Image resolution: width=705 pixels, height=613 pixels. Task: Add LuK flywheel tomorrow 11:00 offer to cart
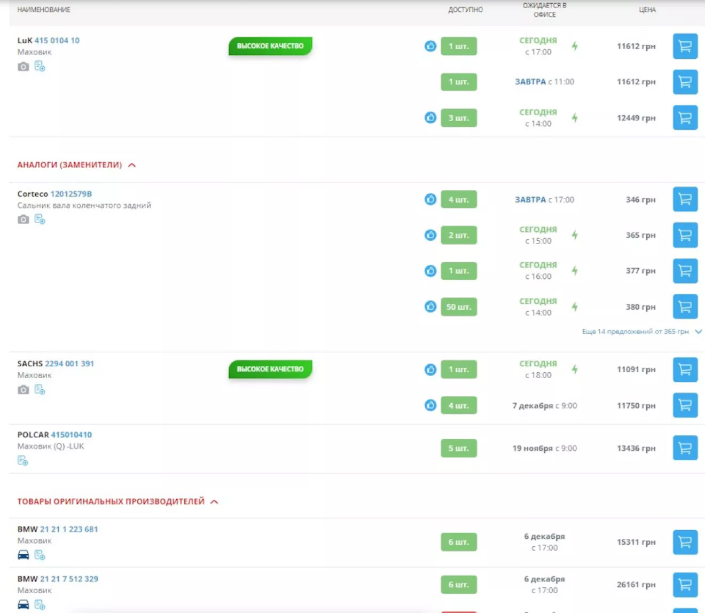coord(685,82)
